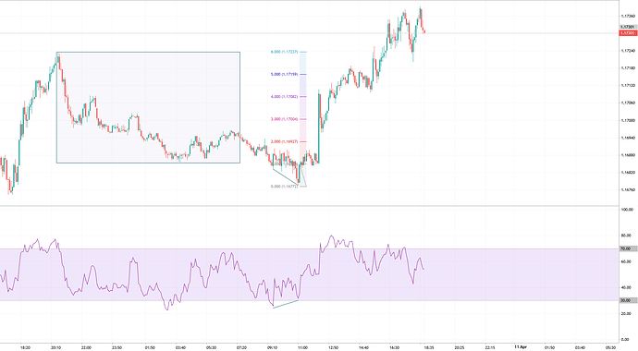Click the 22:00 time axis label
Image resolution: width=638 pixels, height=351 pixels.
pos(86,347)
